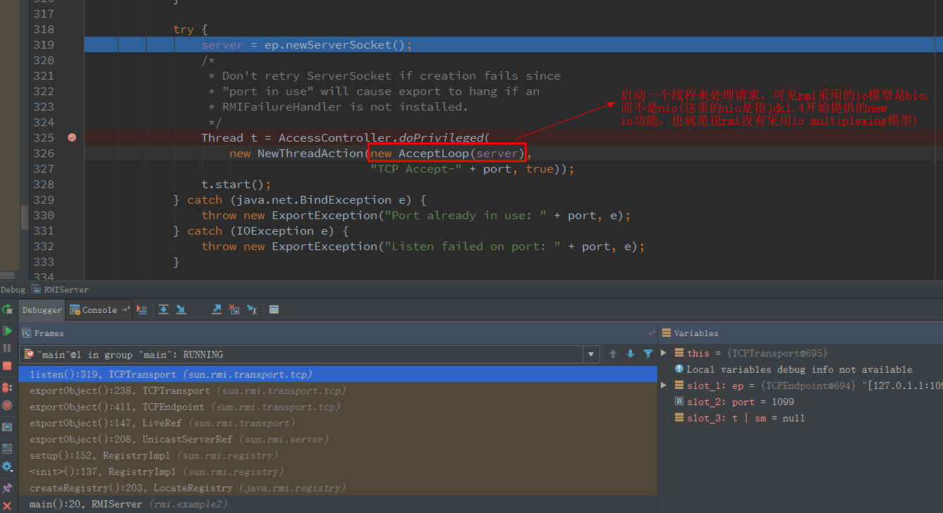943x513 pixels.
Task: Click the Rerun RMIServer debug icon
Action: pos(7,309)
